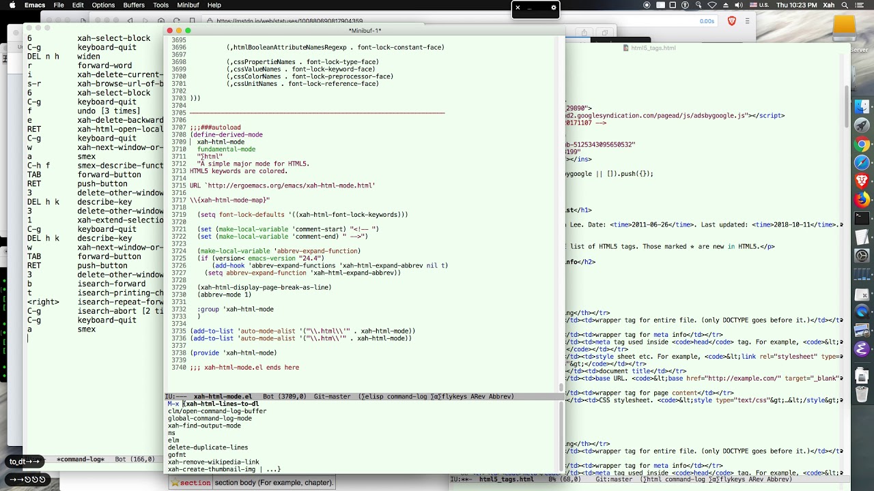Close the black floating overlay
The width and height of the screenshot is (874, 491).
518,8
